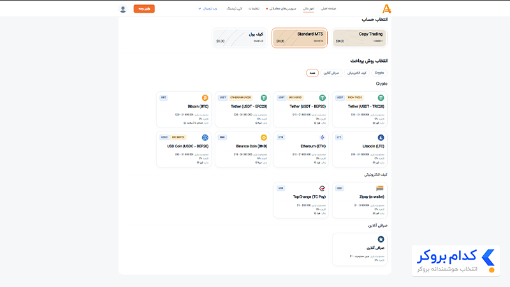The image size is (510, 287).
Task: Click the time info icon in Ethereum card
Action: pyautogui.click(x=315, y=163)
